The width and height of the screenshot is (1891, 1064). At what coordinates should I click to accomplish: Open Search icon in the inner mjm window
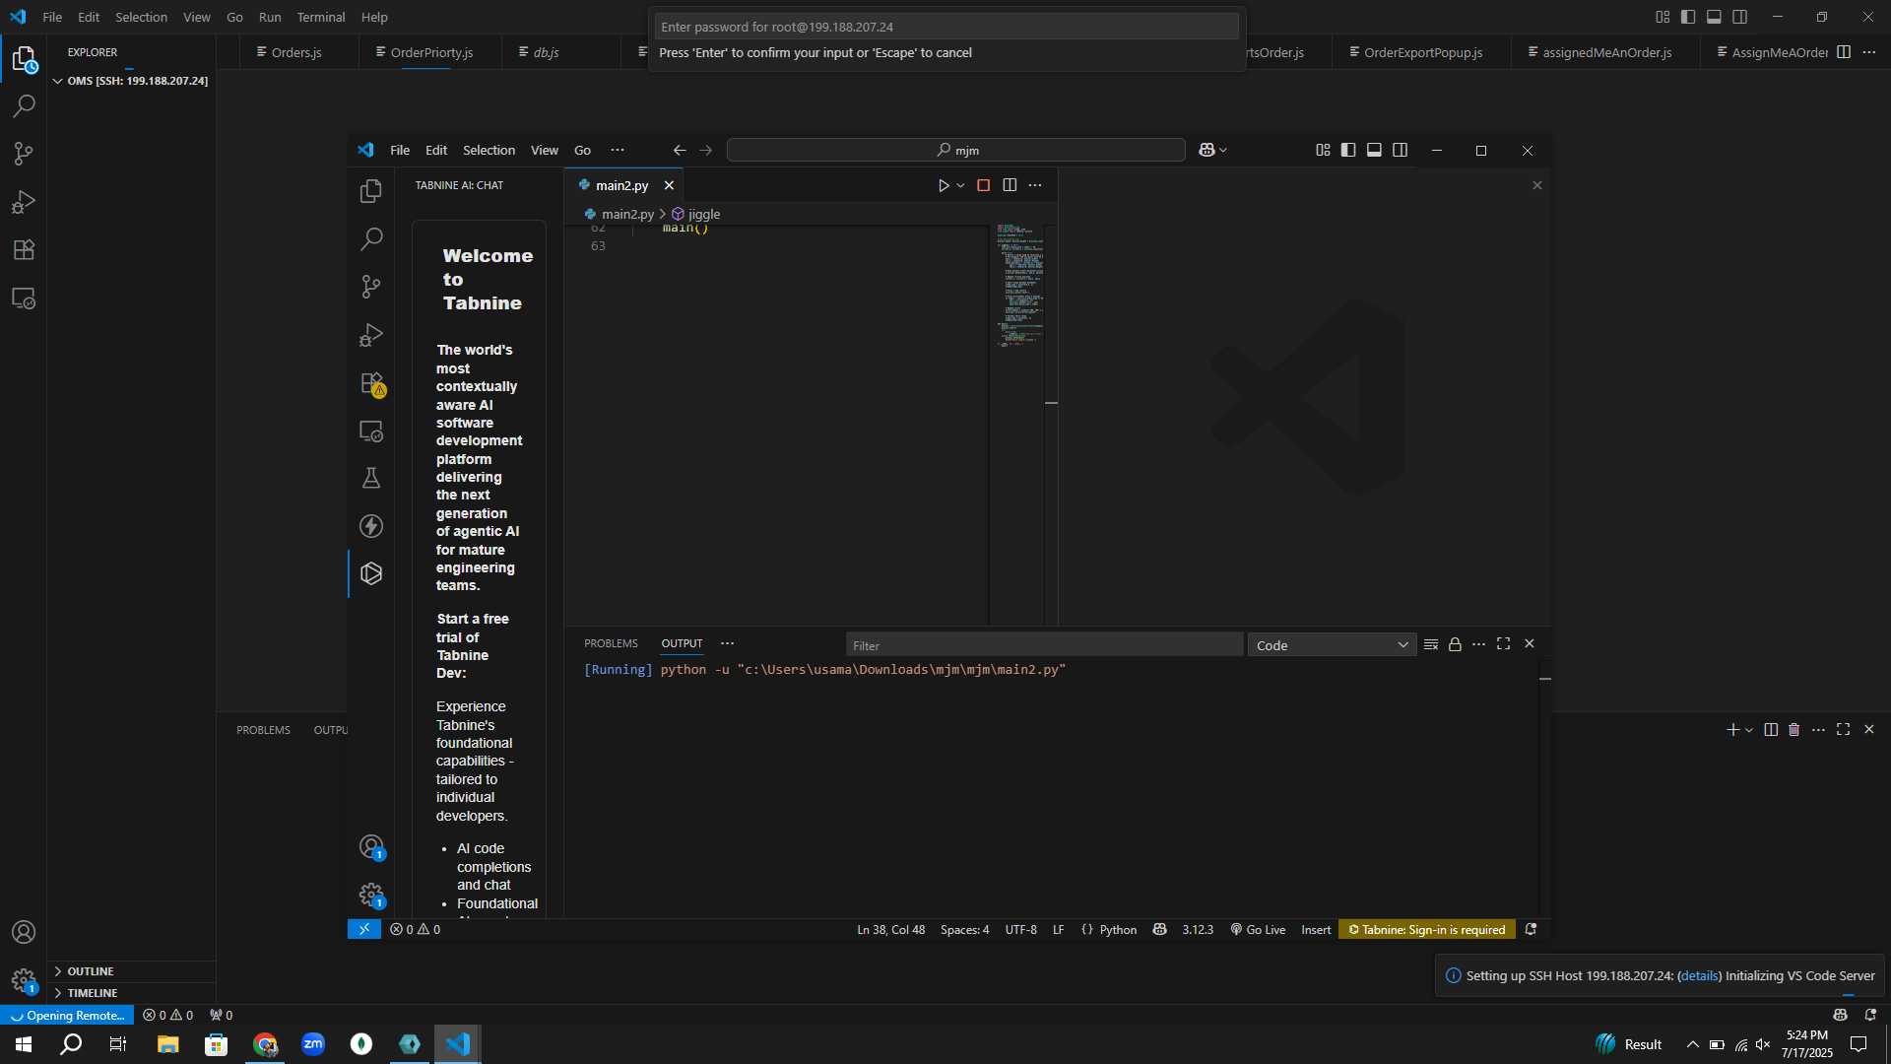[371, 238]
